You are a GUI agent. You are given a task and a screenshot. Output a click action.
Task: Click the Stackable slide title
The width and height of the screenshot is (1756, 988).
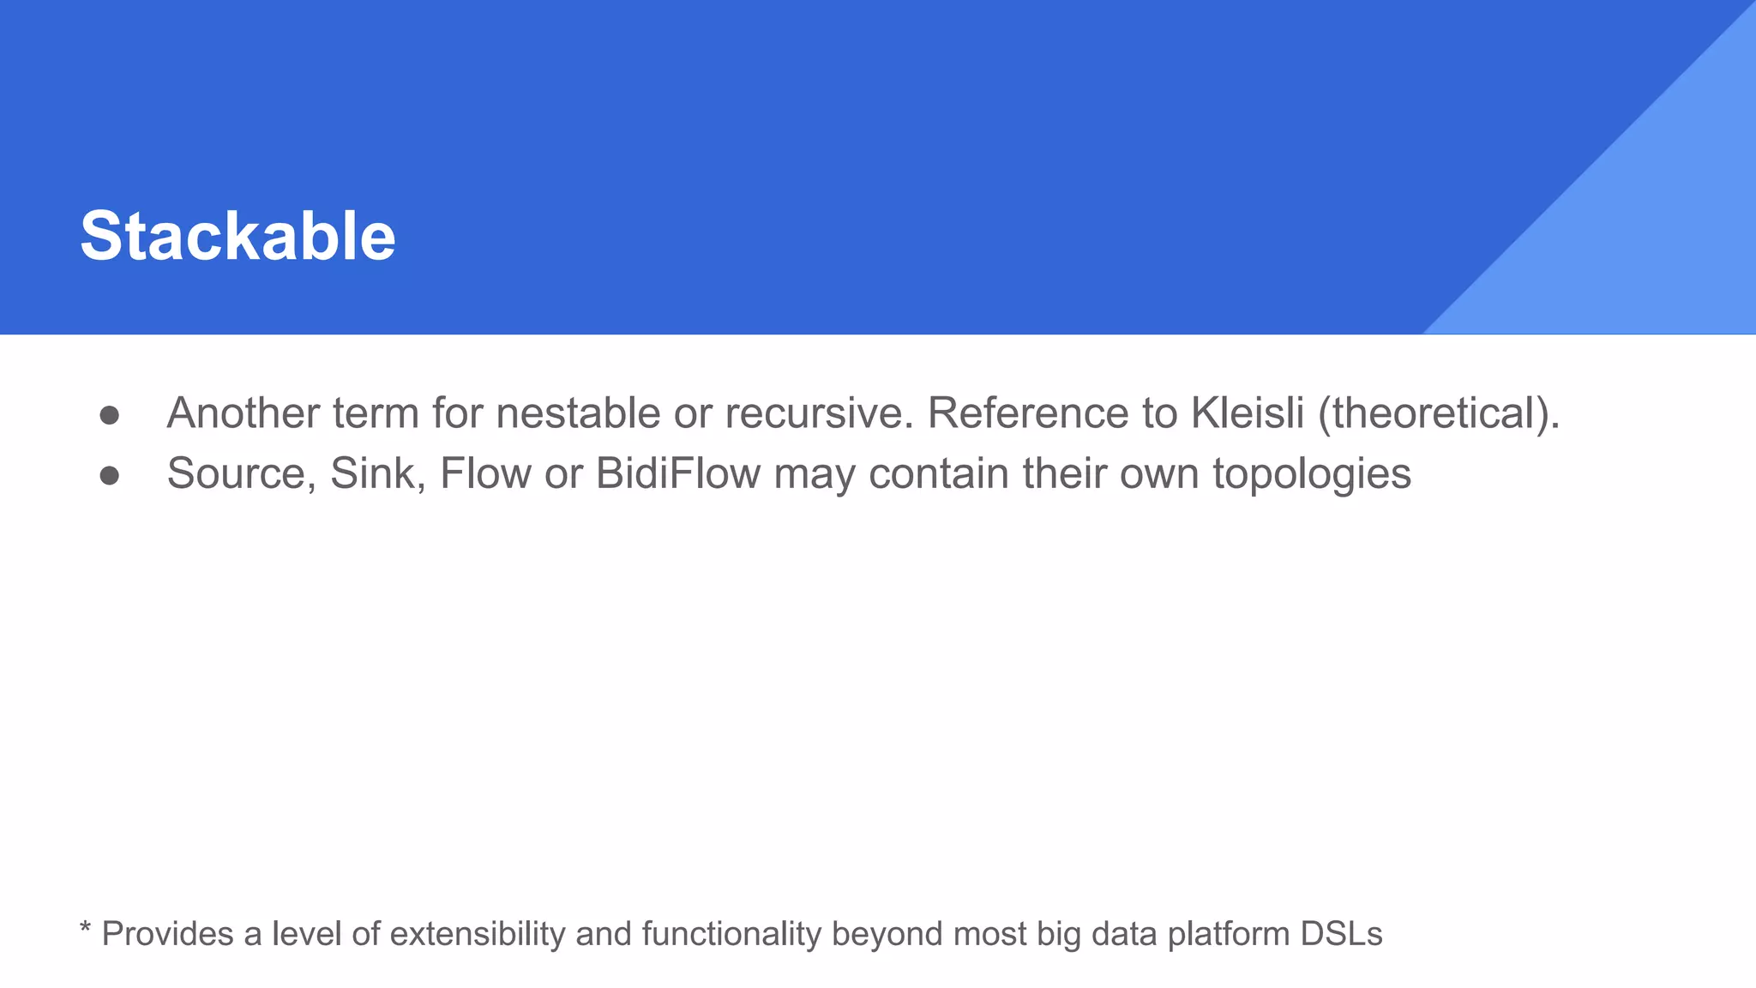click(x=238, y=236)
